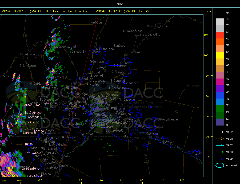Click the S_Francisco place label
This screenshot has width=240, height=184.
(105, 49)
